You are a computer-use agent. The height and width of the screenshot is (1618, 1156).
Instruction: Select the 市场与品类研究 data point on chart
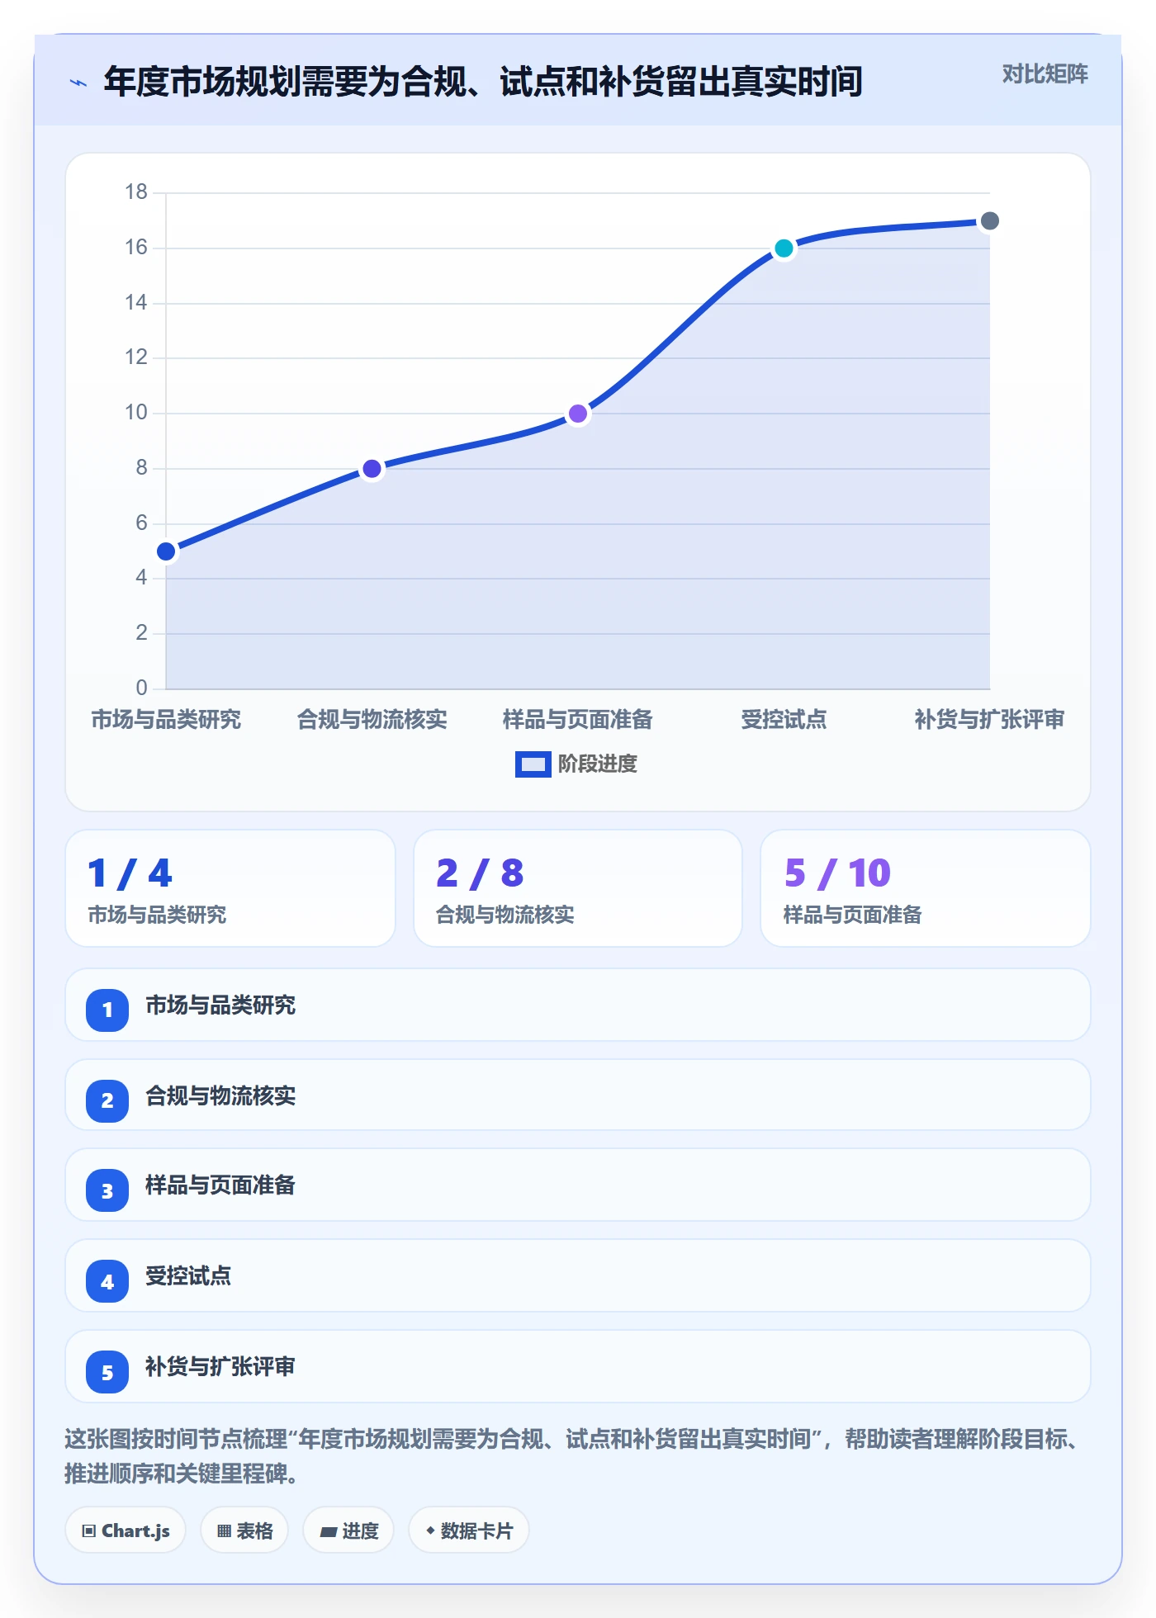coord(166,551)
